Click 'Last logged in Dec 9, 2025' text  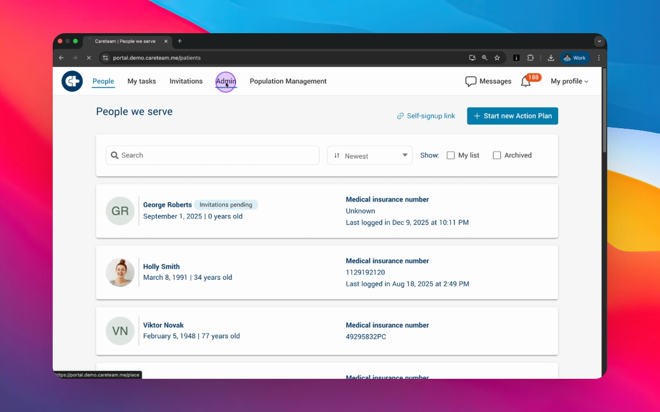pos(407,223)
